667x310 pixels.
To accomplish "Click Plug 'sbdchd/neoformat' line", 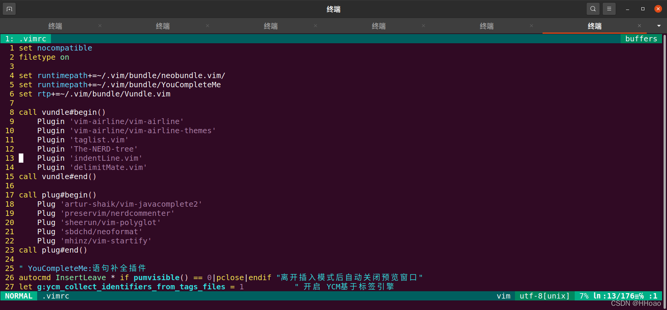I will pyautogui.click(x=90, y=232).
